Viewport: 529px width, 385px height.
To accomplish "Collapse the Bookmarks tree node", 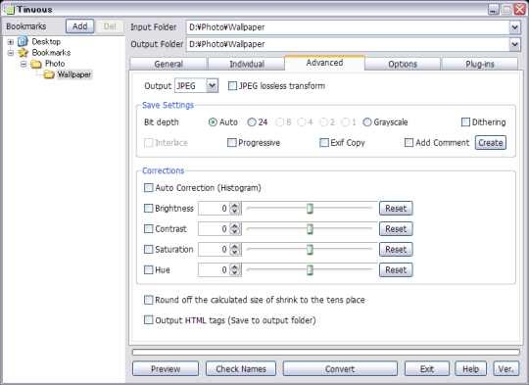I will coord(11,53).
